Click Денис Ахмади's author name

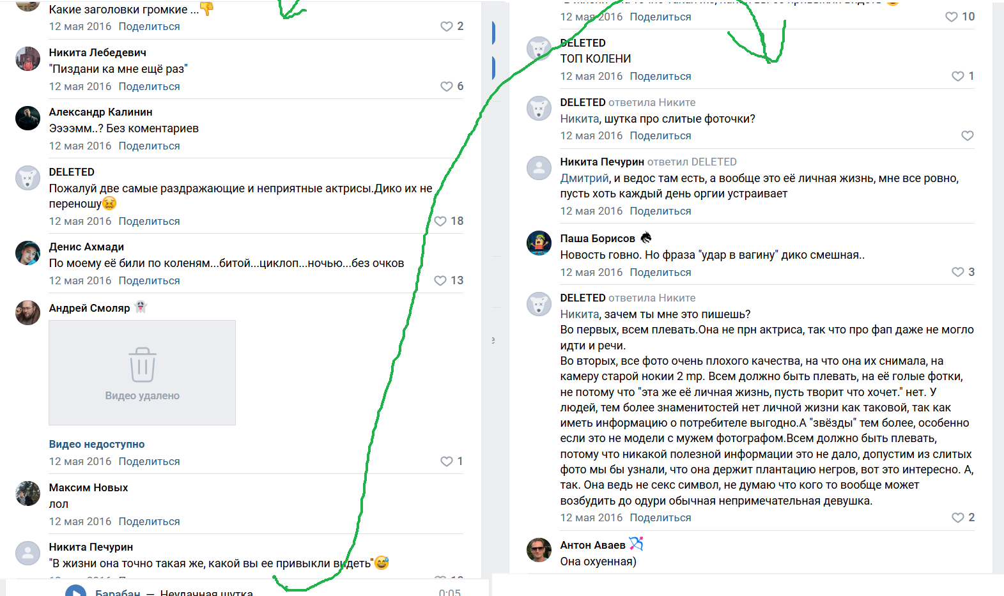click(86, 247)
